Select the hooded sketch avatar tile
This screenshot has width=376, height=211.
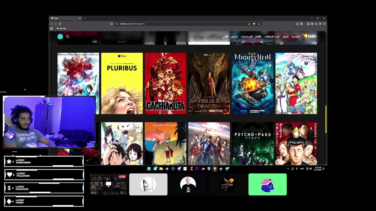click(x=148, y=184)
